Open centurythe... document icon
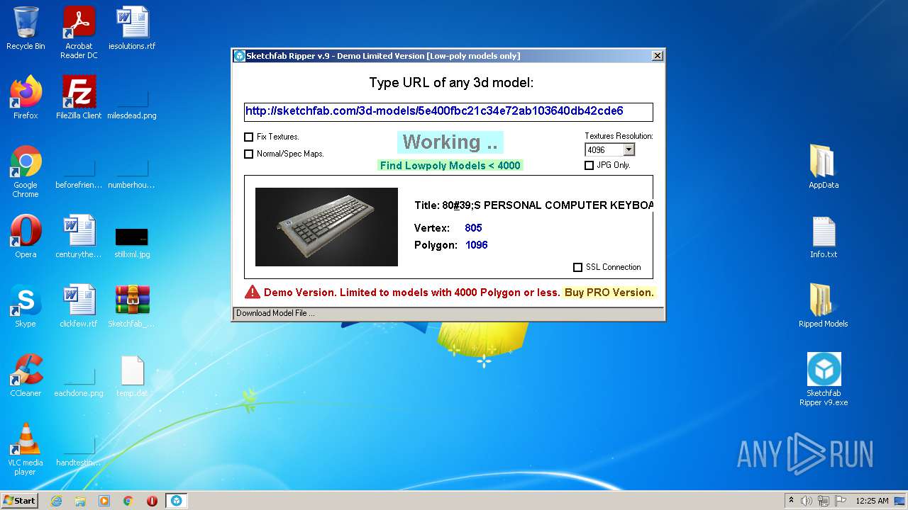 tap(79, 237)
